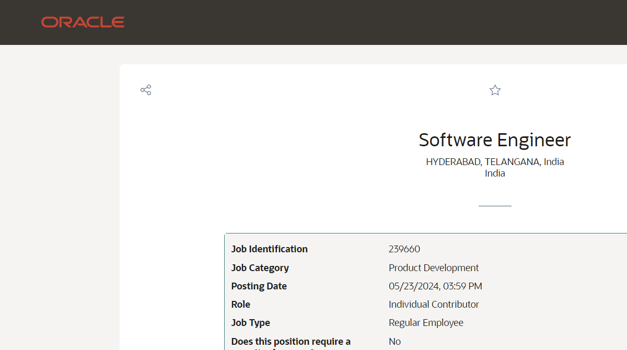Click the Job Type label
Viewport: 627px width, 350px height.
point(251,323)
